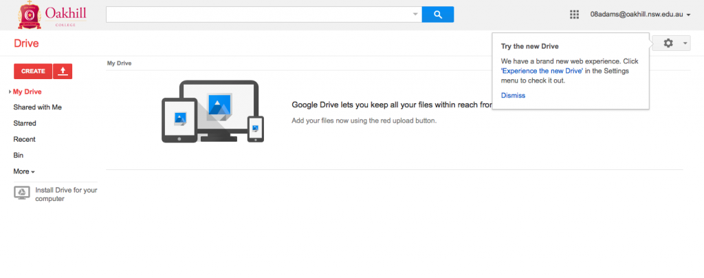
Task: Click the My Drive breadcrumb header
Action: (x=119, y=63)
